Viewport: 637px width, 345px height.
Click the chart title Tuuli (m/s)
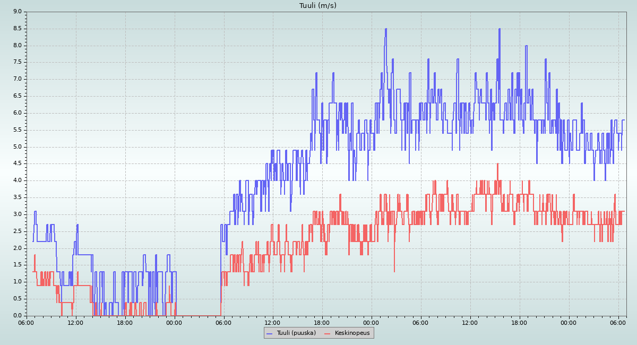317,6
